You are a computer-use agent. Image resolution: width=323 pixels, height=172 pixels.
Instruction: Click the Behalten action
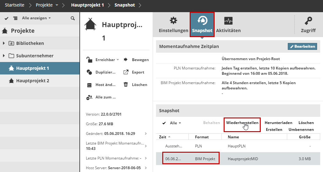[211, 123]
